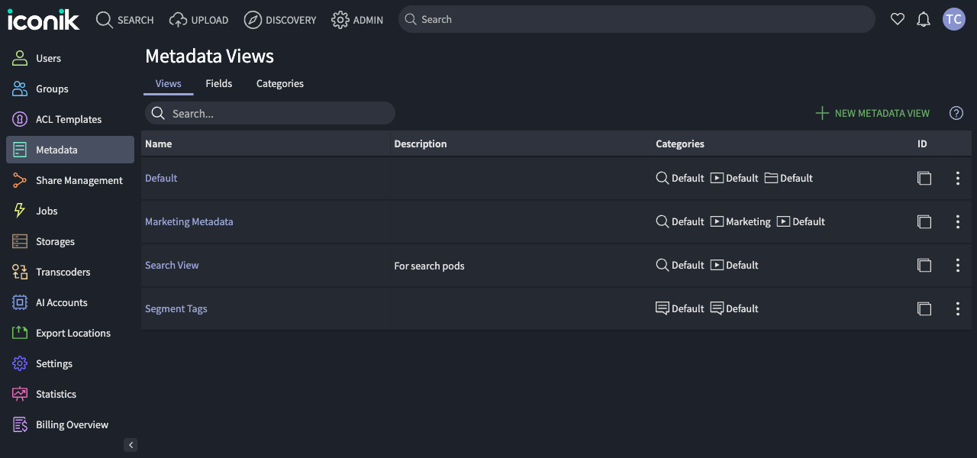Switch to the Categories tab
This screenshot has height=458, width=977.
pyautogui.click(x=279, y=83)
